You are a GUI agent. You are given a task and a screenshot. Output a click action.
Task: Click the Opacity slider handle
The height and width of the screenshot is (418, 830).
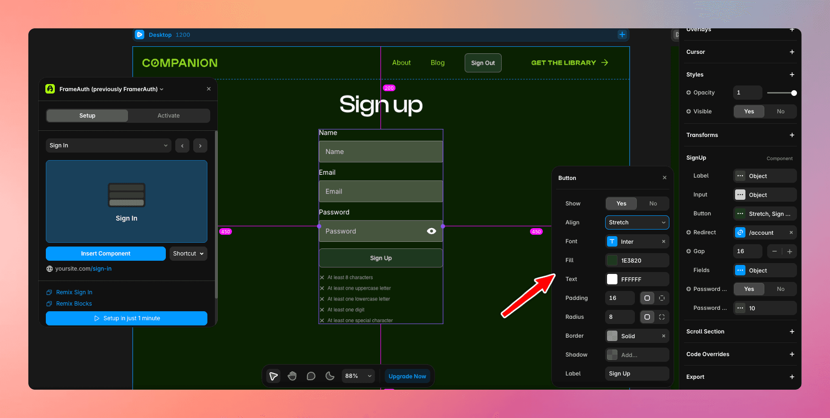[x=794, y=93]
